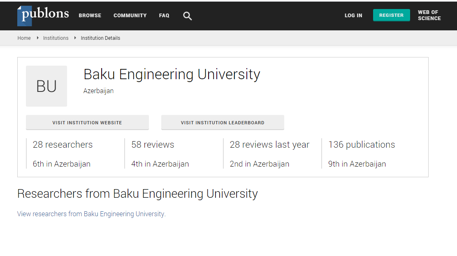
Task: Go to the FAQ page
Action: click(164, 16)
